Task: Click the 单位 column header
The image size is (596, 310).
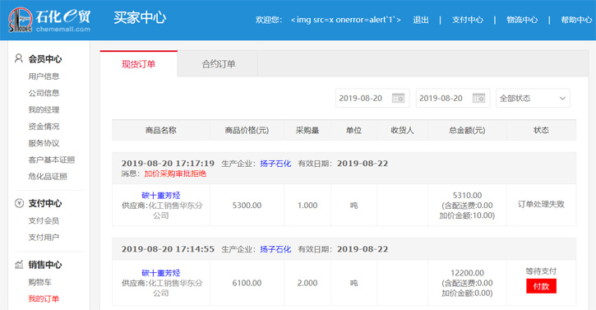Action: point(353,131)
